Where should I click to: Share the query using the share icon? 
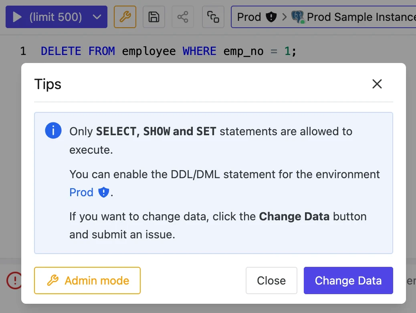tap(183, 17)
